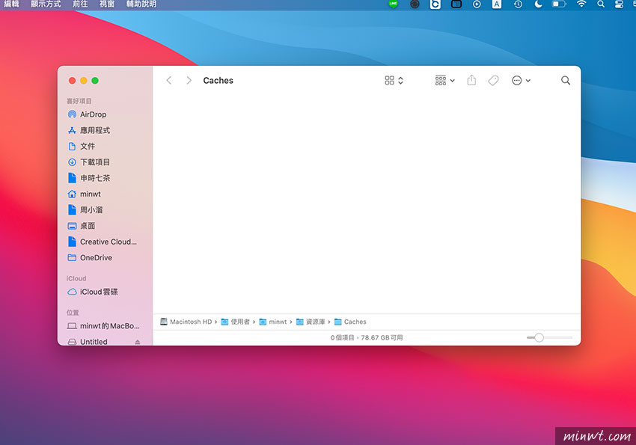Open AirDrop in the Finder sidebar
Screen dimensions: 636x445
(x=93, y=114)
